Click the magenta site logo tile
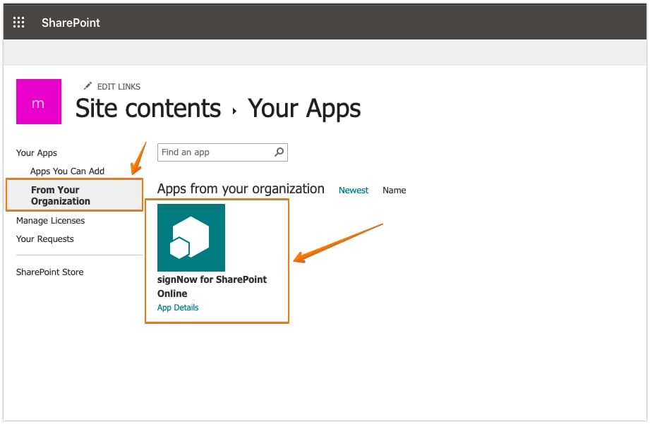The image size is (650, 424). [39, 102]
